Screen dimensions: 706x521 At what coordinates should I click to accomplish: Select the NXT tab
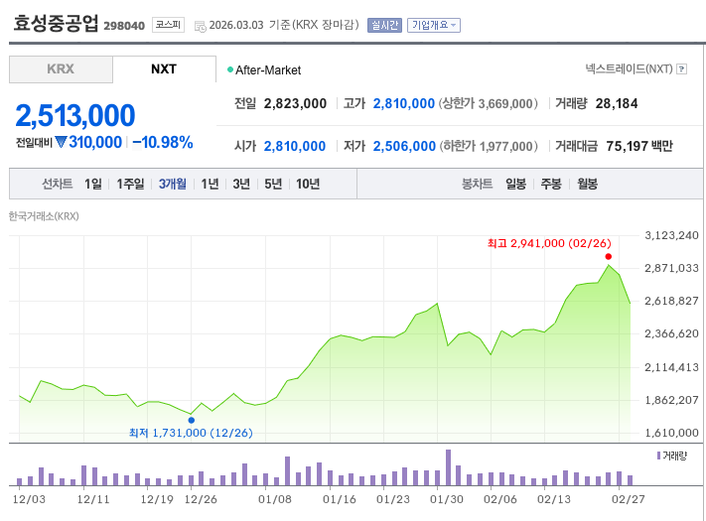(x=164, y=69)
